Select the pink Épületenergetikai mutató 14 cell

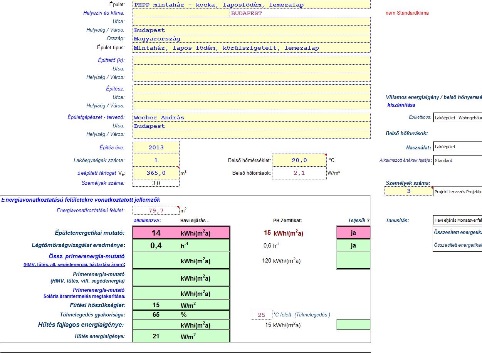(x=156, y=233)
